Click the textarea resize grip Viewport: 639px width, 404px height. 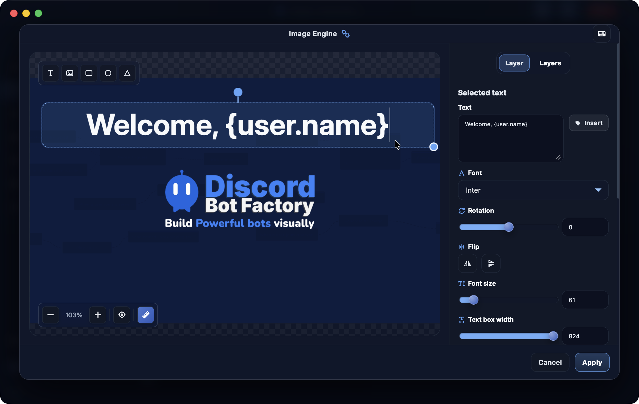(x=558, y=157)
